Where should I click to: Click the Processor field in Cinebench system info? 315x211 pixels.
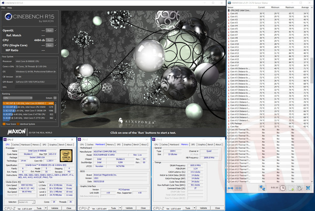coord(36,61)
